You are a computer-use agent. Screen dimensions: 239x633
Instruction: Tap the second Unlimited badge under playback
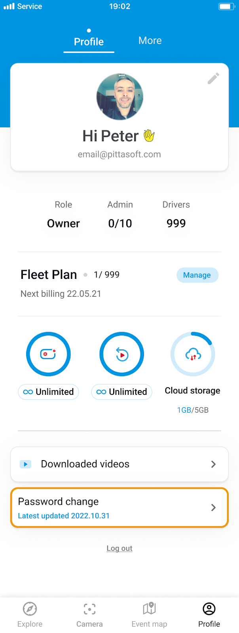click(121, 392)
